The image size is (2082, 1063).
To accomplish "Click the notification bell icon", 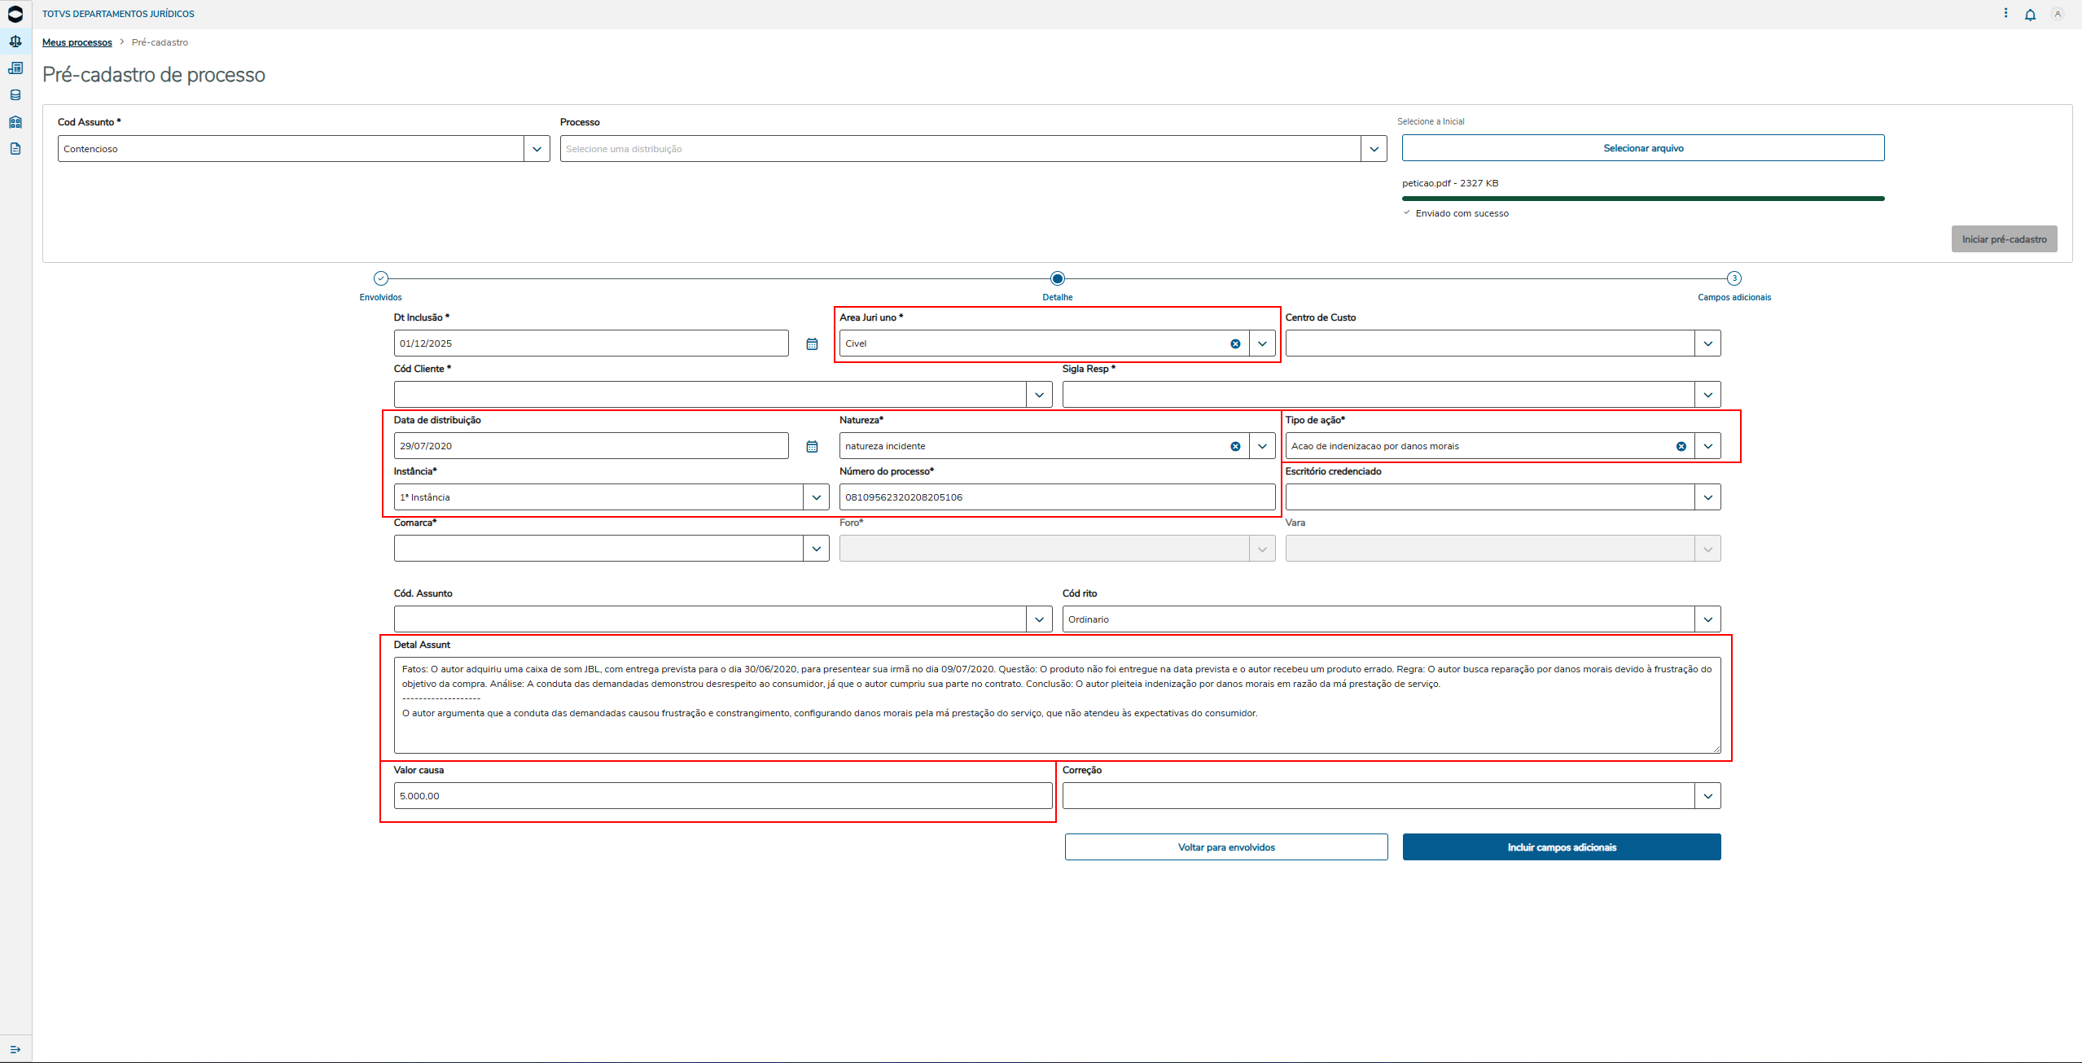I will (x=2030, y=15).
